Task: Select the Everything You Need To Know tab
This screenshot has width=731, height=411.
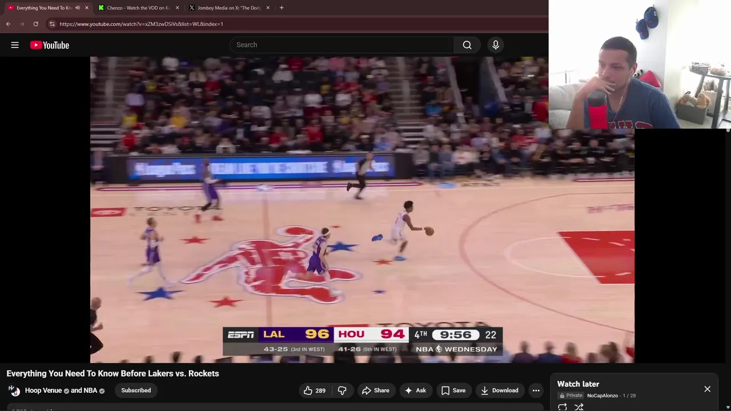Action: tap(44, 8)
